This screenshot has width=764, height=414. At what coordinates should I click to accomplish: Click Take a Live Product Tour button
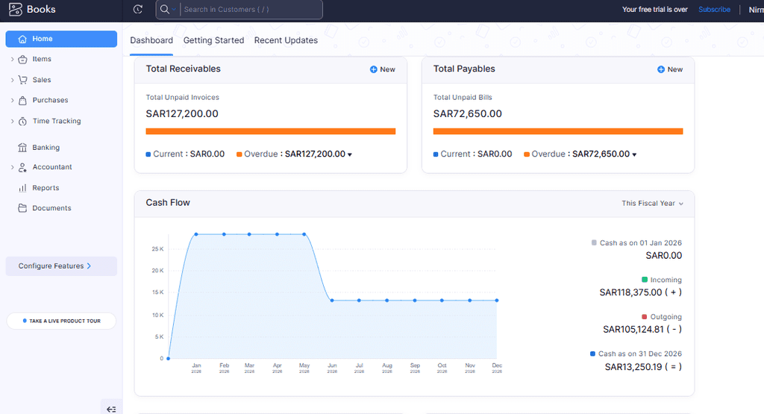click(x=61, y=321)
